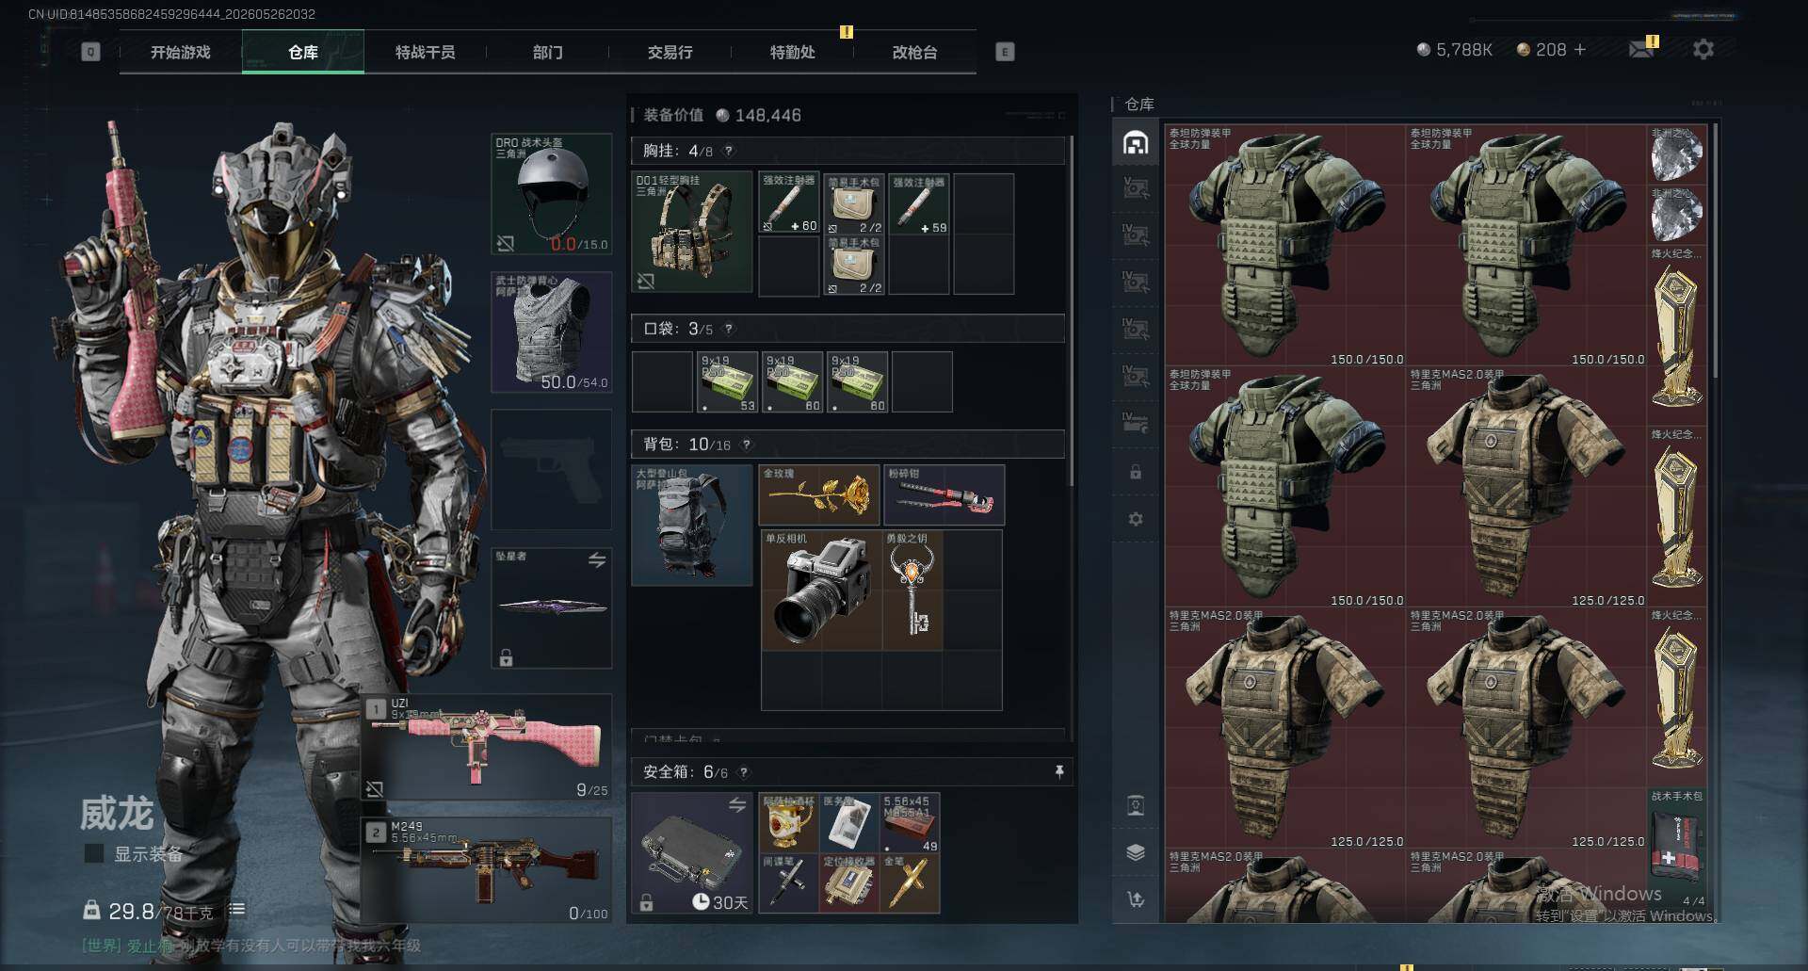The width and height of the screenshot is (1808, 971).
Task: Open warehouse container settings gear
Action: [1136, 519]
